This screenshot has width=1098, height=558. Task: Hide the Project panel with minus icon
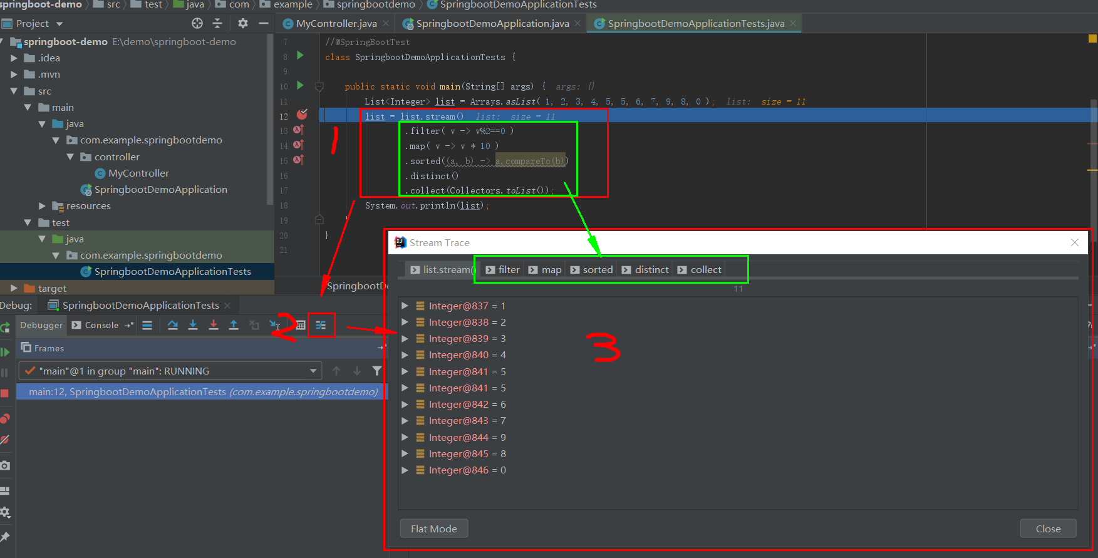(x=264, y=23)
